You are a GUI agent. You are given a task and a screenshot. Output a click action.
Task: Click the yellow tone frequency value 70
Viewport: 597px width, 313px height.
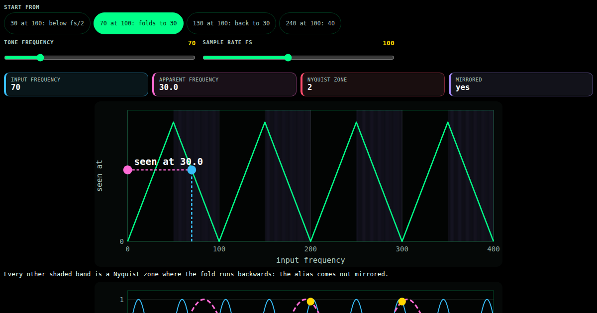[x=192, y=43]
